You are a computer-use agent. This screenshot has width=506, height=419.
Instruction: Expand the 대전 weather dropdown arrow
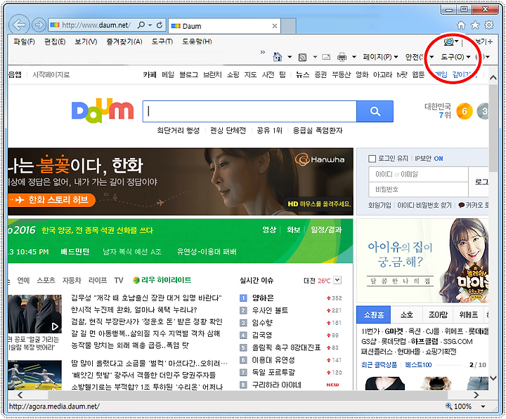point(337,280)
